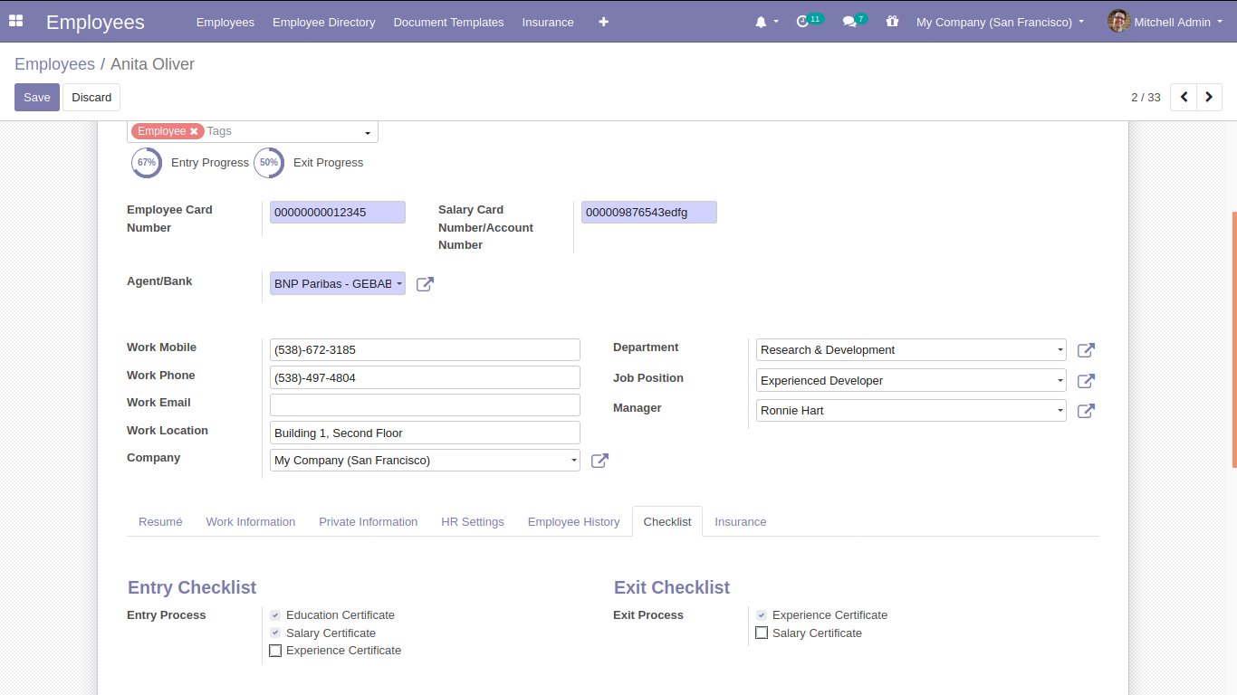1237x695 pixels.
Task: Save the employee record
Action: coord(37,98)
